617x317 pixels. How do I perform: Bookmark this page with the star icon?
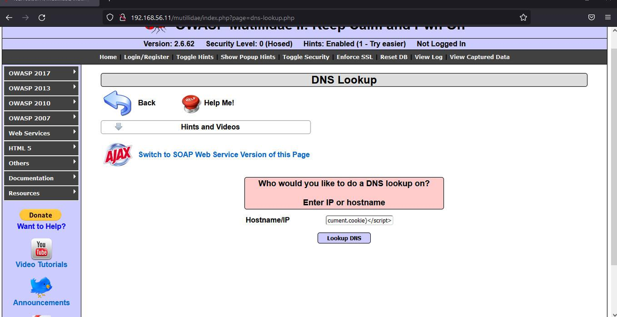click(x=523, y=17)
